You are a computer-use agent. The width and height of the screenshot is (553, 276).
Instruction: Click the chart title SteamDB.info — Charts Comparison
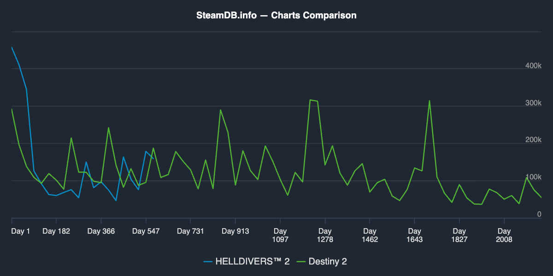click(276, 15)
